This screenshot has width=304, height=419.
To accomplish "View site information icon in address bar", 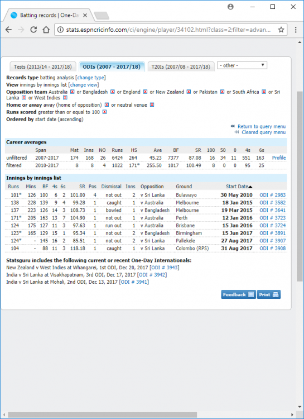I will click(61, 30).
